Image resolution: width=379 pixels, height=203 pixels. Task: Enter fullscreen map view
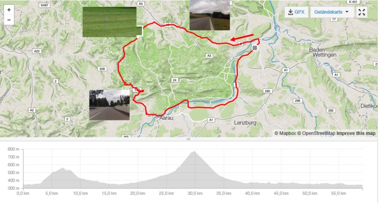(361, 12)
